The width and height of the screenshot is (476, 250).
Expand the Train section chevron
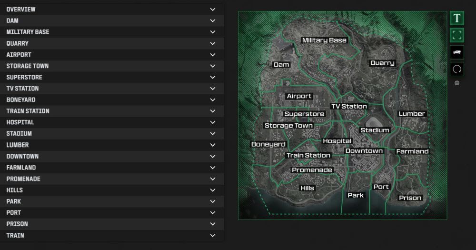[213, 235]
